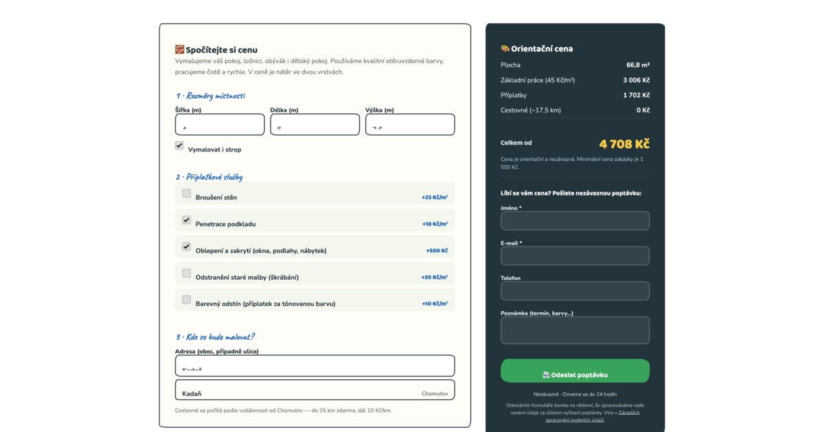Screen dimensions: 824x432
Task: Click the +18 Kč/m² price label
Action: tap(435, 224)
